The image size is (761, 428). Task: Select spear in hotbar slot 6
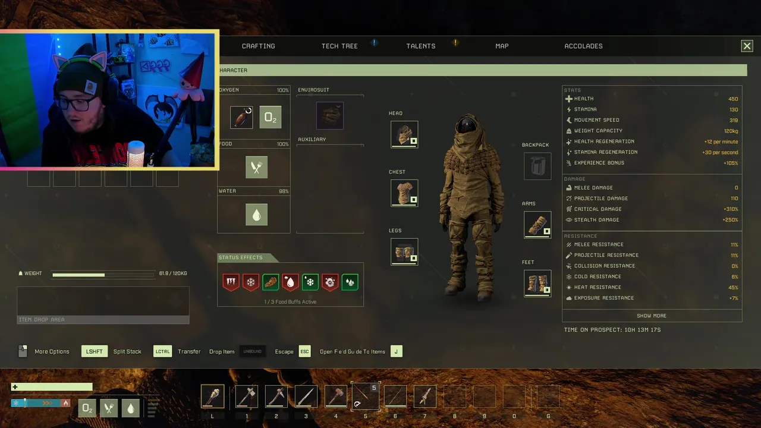coord(395,396)
